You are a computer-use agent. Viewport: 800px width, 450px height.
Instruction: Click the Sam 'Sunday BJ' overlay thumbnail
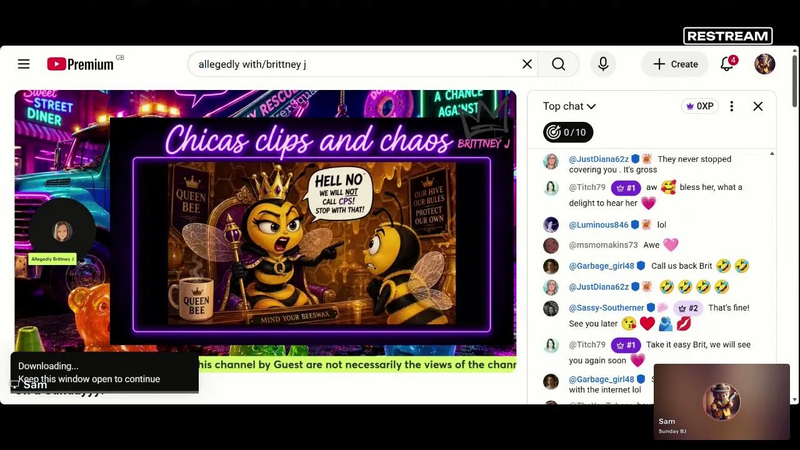722,402
